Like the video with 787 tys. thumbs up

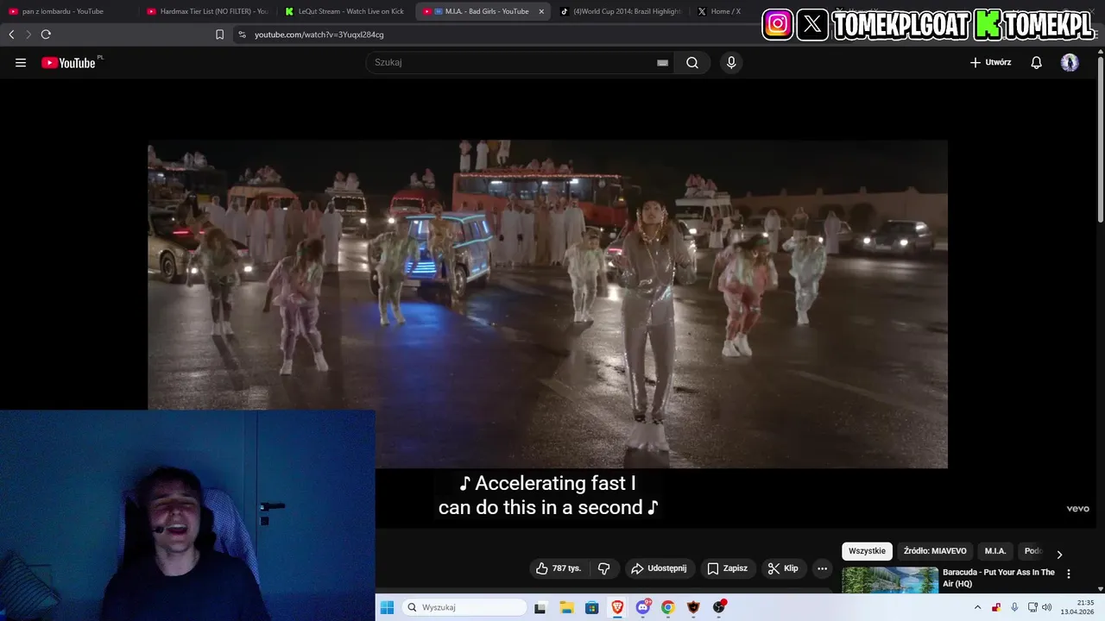point(559,568)
